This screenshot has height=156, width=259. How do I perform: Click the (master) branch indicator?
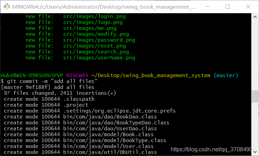pos(226,75)
